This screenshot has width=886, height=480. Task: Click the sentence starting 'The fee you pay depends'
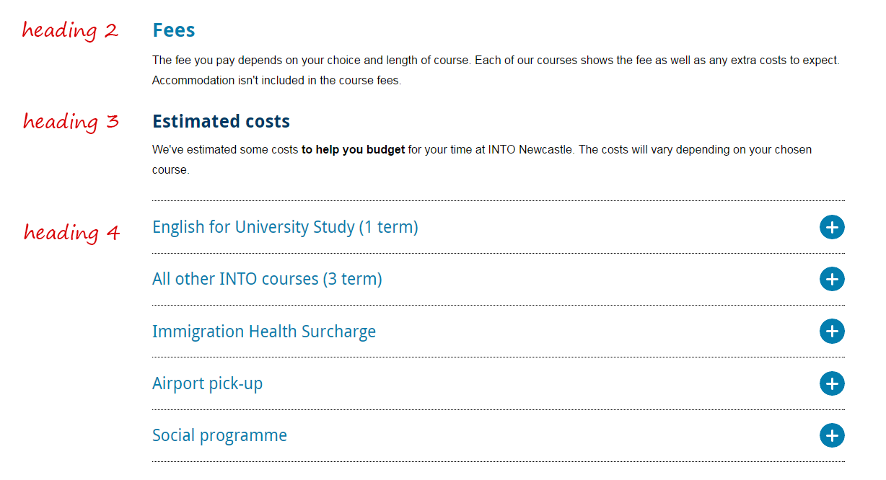pyautogui.click(x=310, y=61)
